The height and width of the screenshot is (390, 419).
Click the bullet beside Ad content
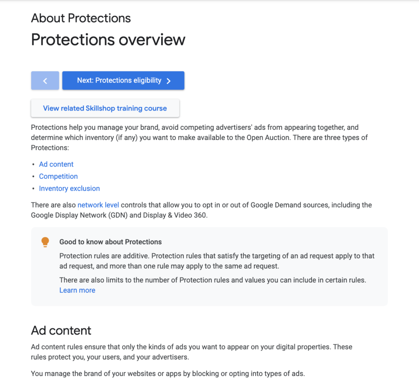(x=34, y=164)
